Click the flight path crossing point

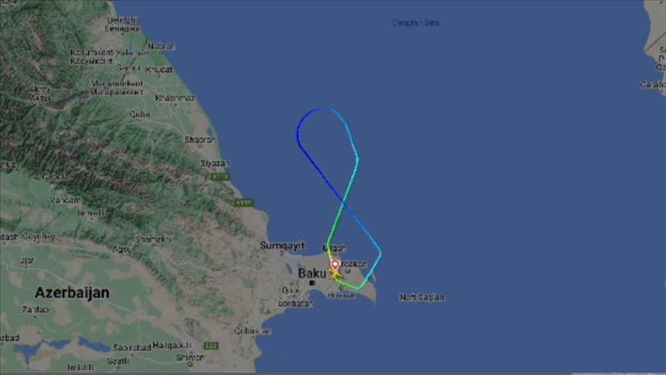[x=343, y=203]
